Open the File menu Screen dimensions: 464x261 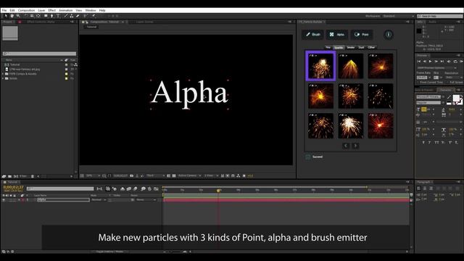coord(4,10)
